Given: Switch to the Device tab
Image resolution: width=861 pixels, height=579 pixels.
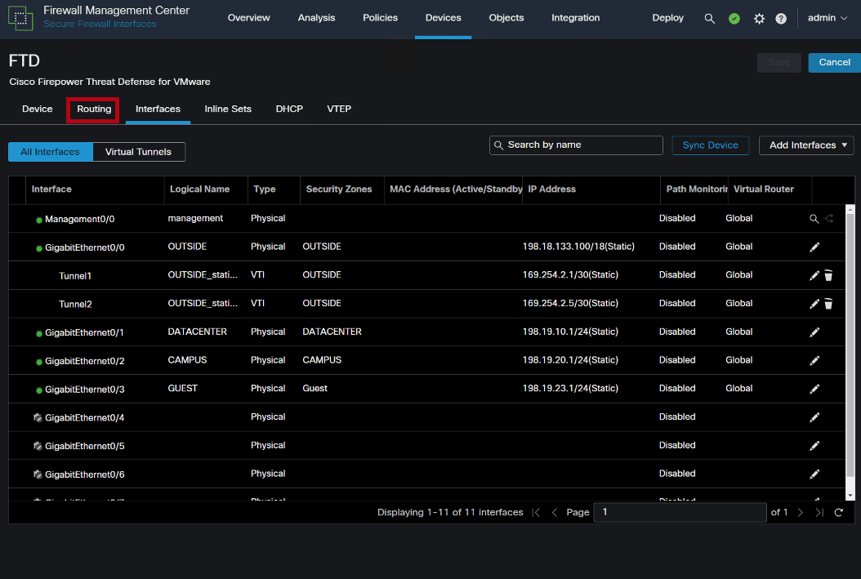Looking at the screenshot, I should pos(38,109).
